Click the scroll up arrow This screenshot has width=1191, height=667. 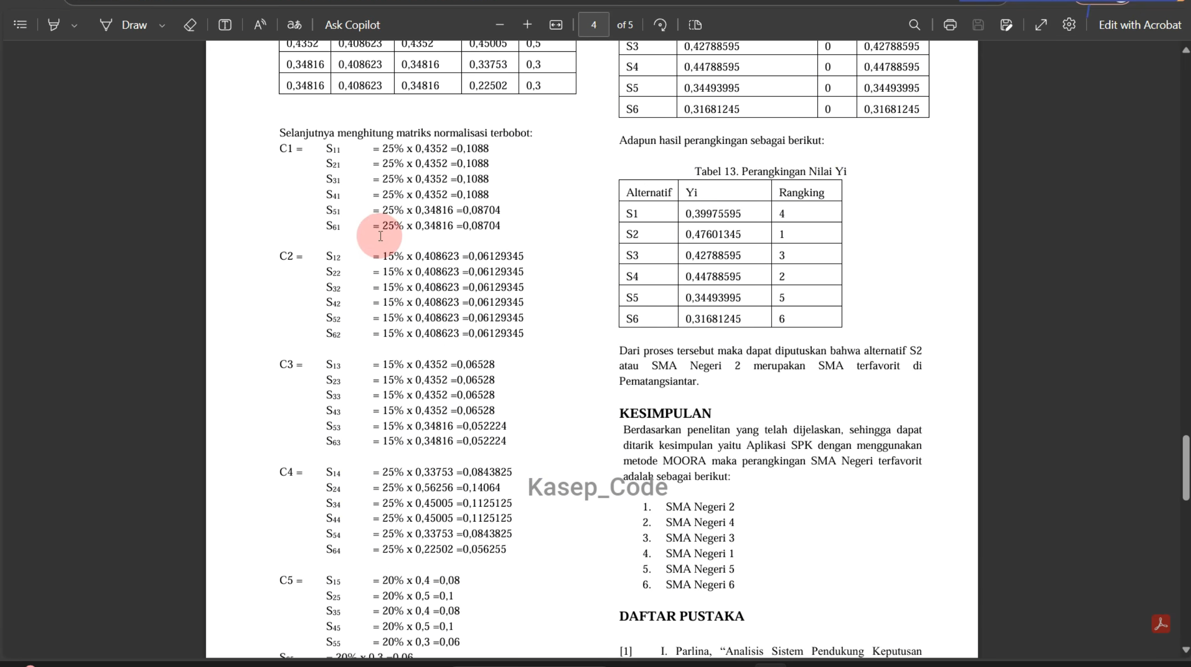tap(1185, 50)
